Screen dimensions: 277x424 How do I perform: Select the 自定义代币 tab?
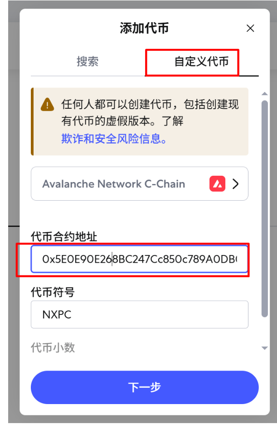click(x=202, y=62)
